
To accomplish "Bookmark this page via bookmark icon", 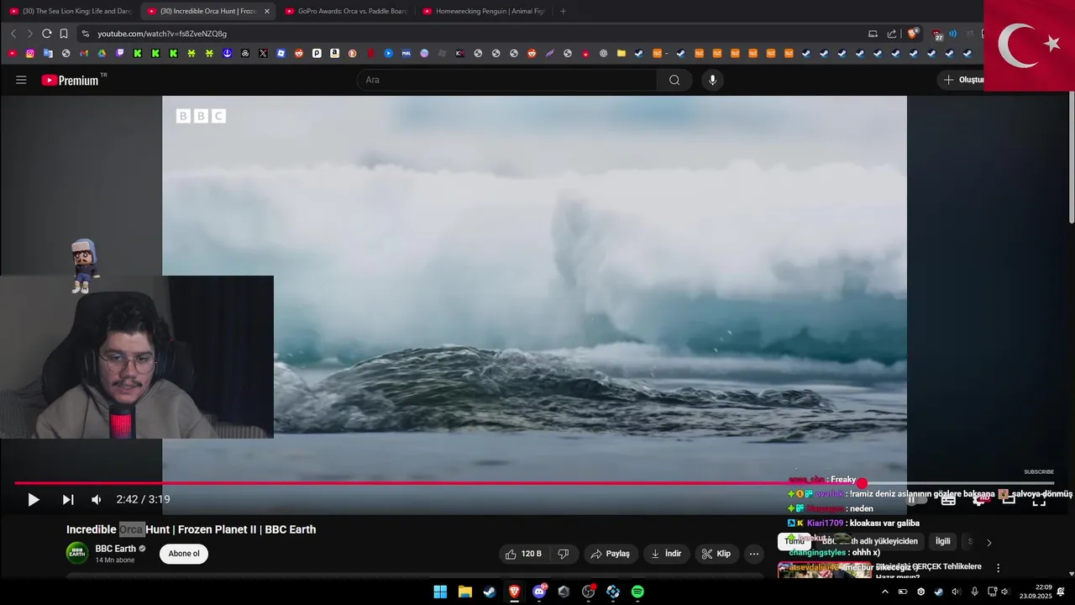I will tap(63, 34).
